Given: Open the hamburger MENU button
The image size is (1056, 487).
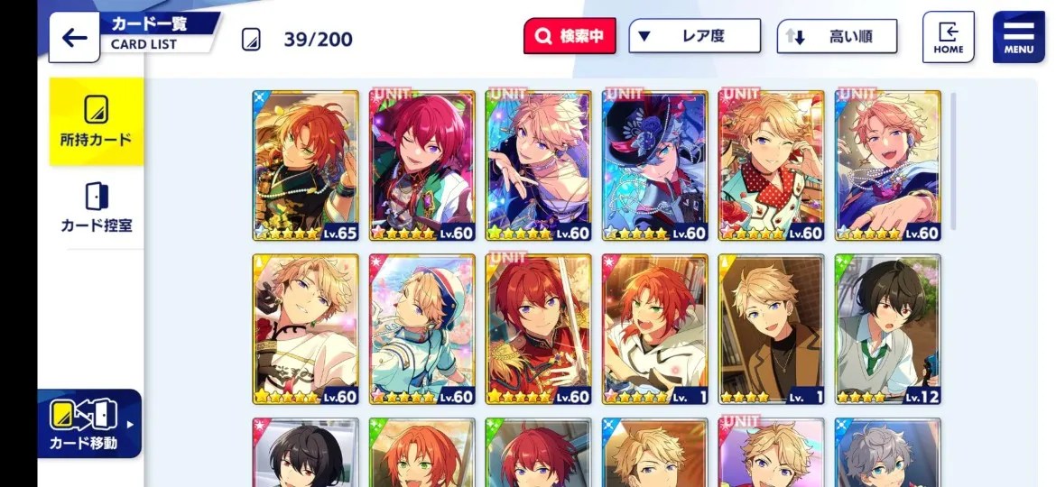Looking at the screenshot, I should [1019, 37].
